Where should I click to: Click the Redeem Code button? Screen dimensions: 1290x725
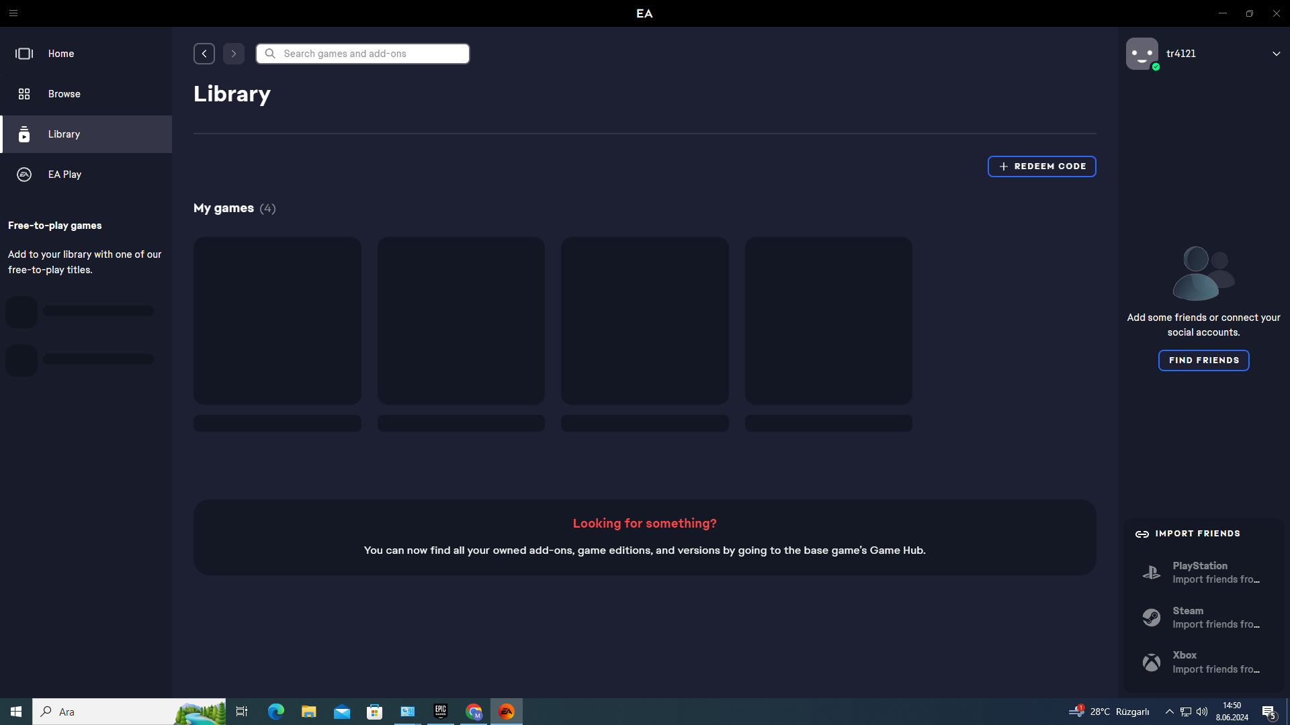point(1042,166)
